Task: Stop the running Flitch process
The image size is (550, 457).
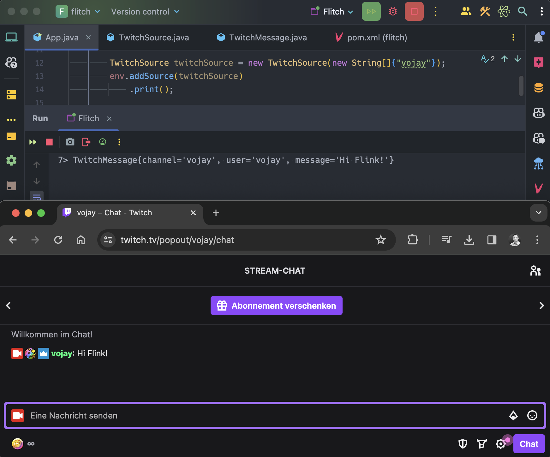Action: (x=49, y=142)
